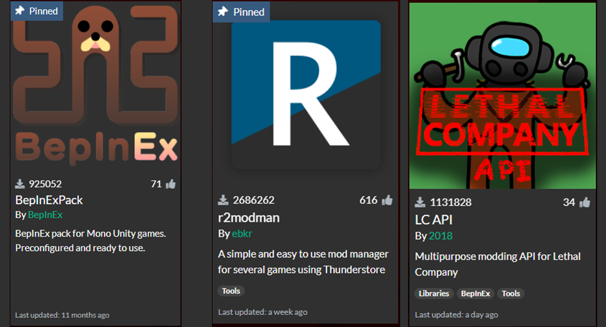Click the download icon on r2modman card
606x327 pixels.
pos(223,200)
